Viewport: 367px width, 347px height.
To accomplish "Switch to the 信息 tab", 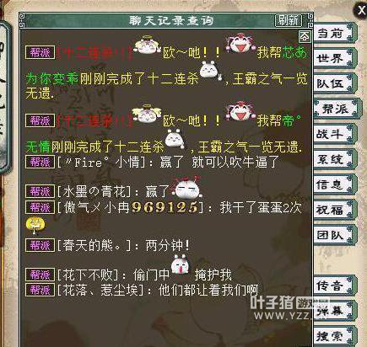I will pos(333,184).
